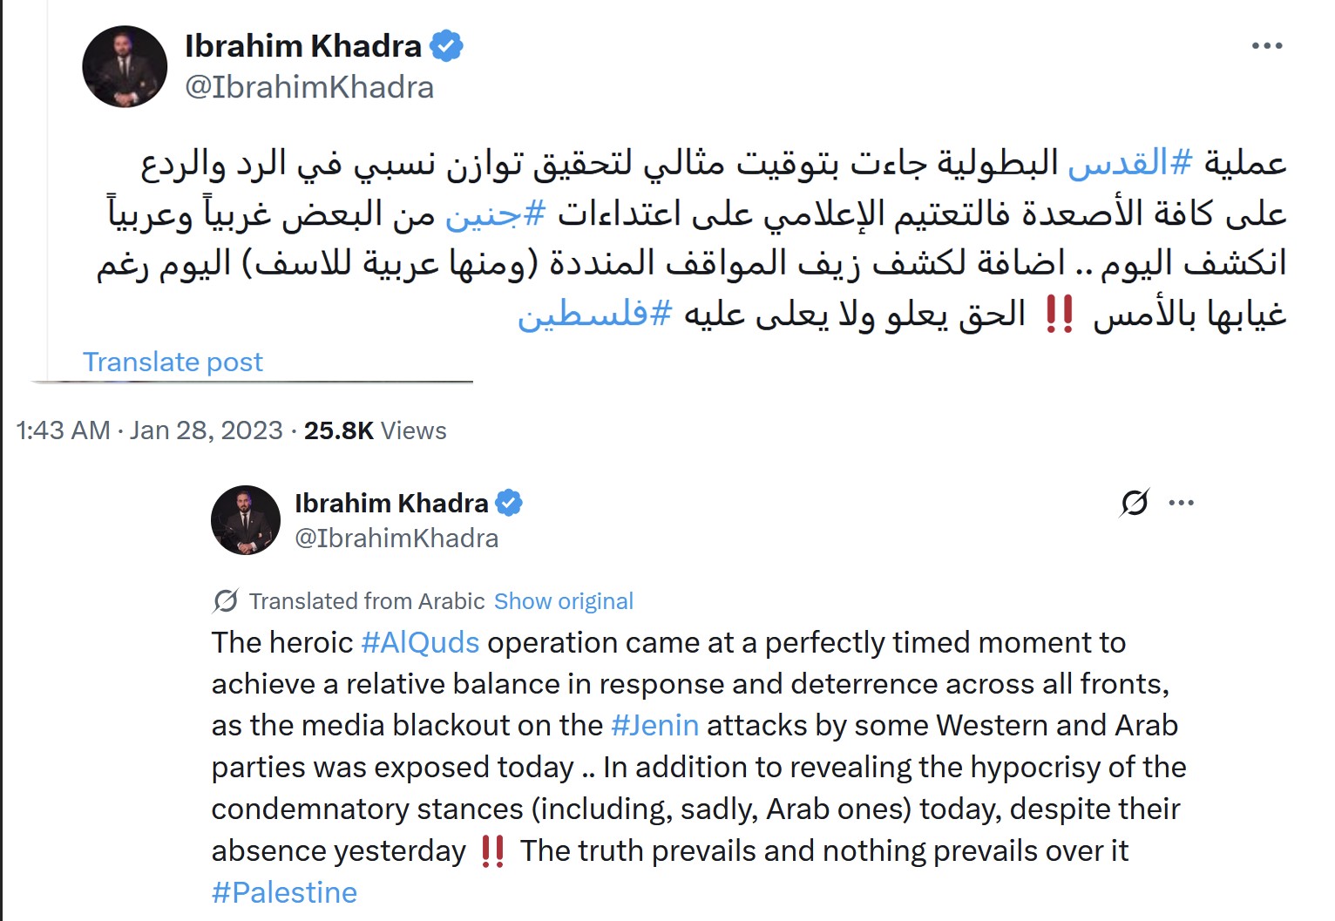Click the 'Ibrahim Khadra' name on translated post

pyautogui.click(x=391, y=503)
